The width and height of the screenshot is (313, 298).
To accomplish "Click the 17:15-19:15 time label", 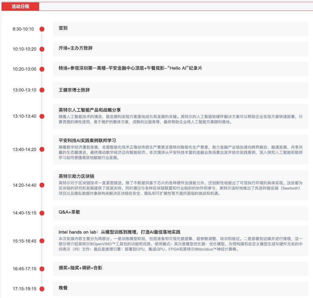I will 25,289.
